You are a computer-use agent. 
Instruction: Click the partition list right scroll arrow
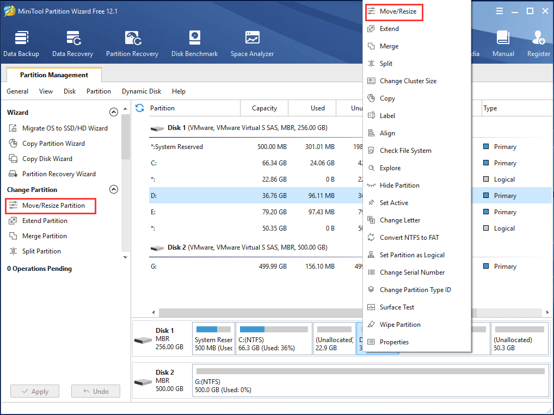click(x=547, y=312)
